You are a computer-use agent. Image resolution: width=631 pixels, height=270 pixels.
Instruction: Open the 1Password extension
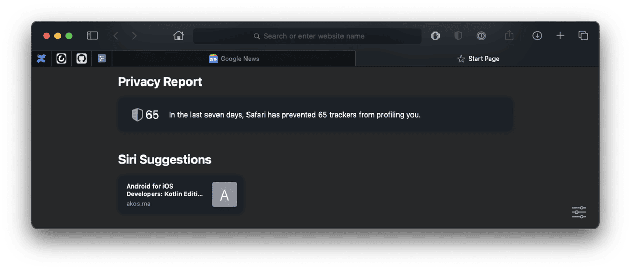481,36
